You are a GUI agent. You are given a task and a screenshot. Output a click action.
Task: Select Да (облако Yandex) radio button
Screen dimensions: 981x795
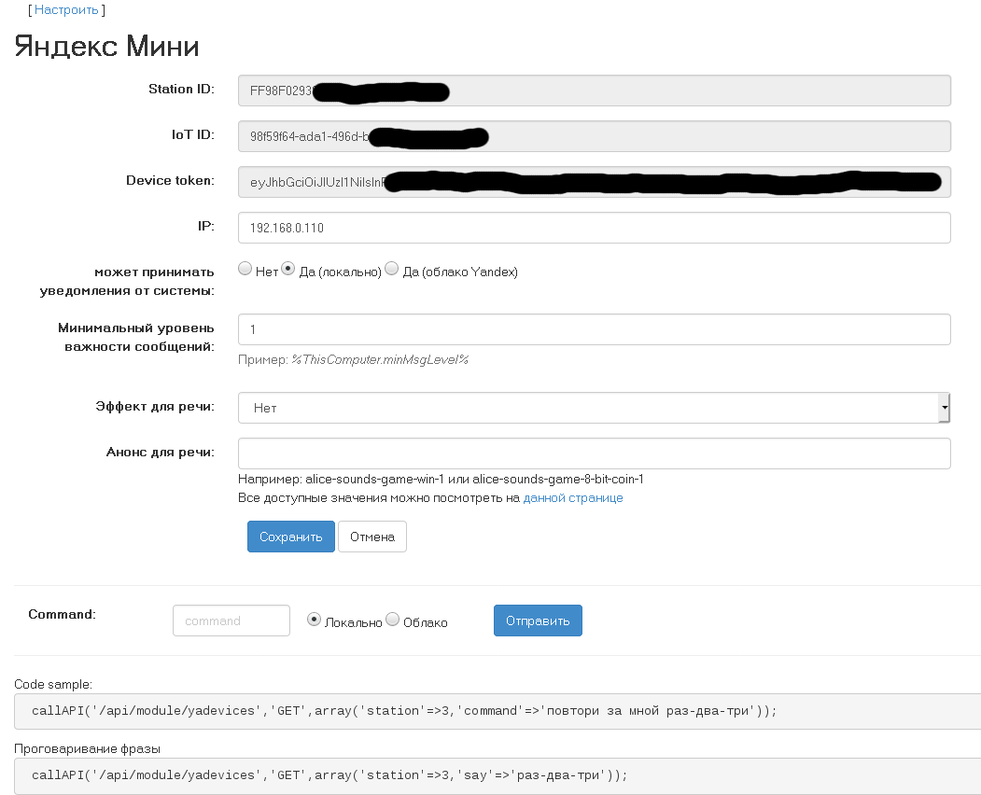[x=392, y=269]
